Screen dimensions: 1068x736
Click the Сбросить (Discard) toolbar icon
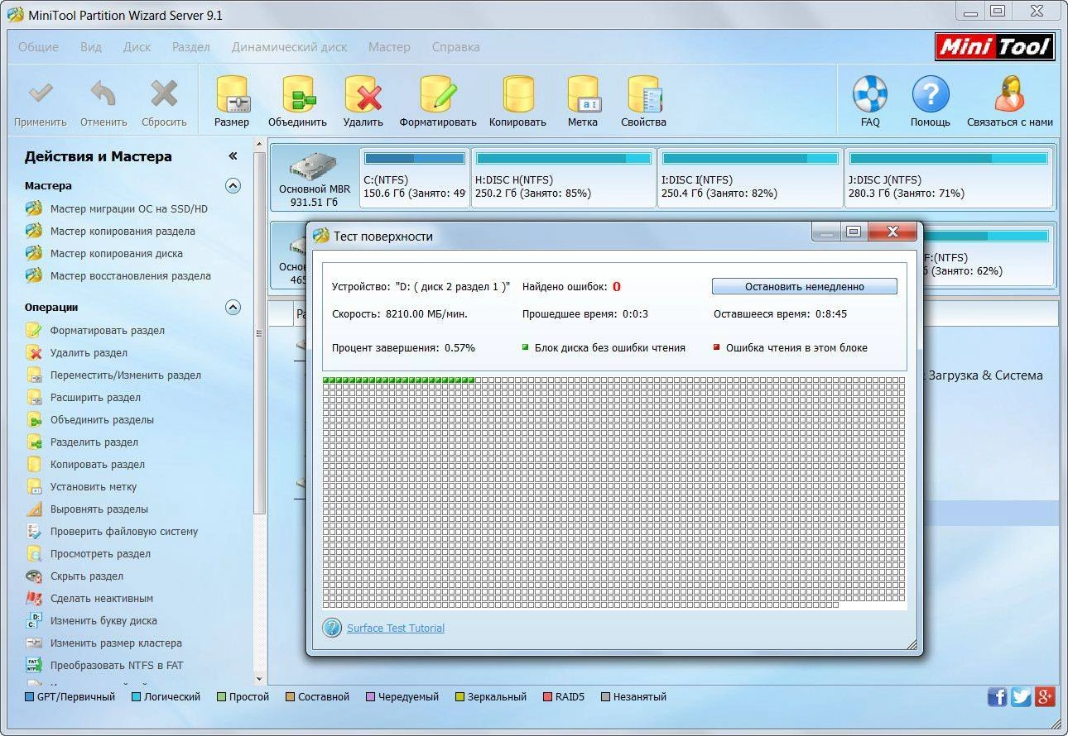coord(164,94)
